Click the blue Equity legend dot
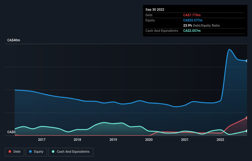This screenshot has width=252, height=161. (x=30, y=152)
